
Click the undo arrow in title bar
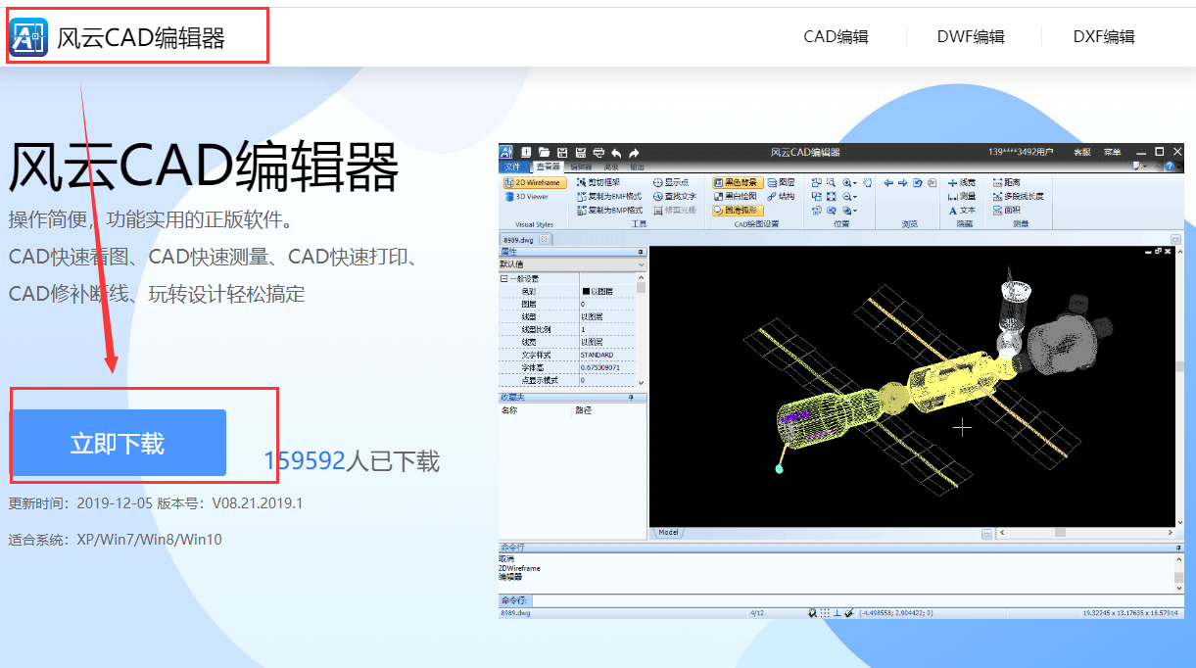(x=616, y=152)
